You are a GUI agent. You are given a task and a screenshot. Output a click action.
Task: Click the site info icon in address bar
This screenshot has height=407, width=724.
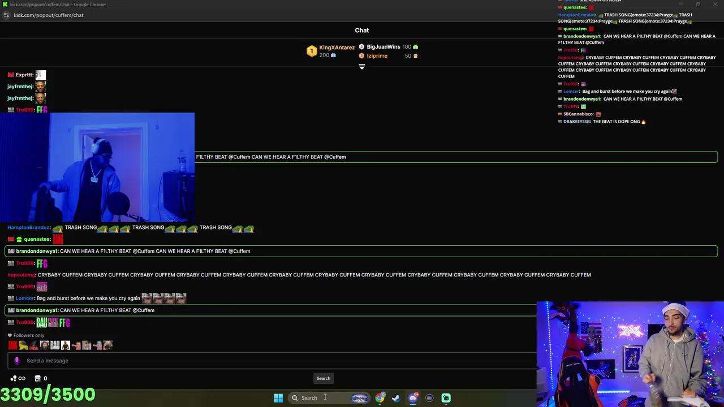pyautogui.click(x=6, y=15)
